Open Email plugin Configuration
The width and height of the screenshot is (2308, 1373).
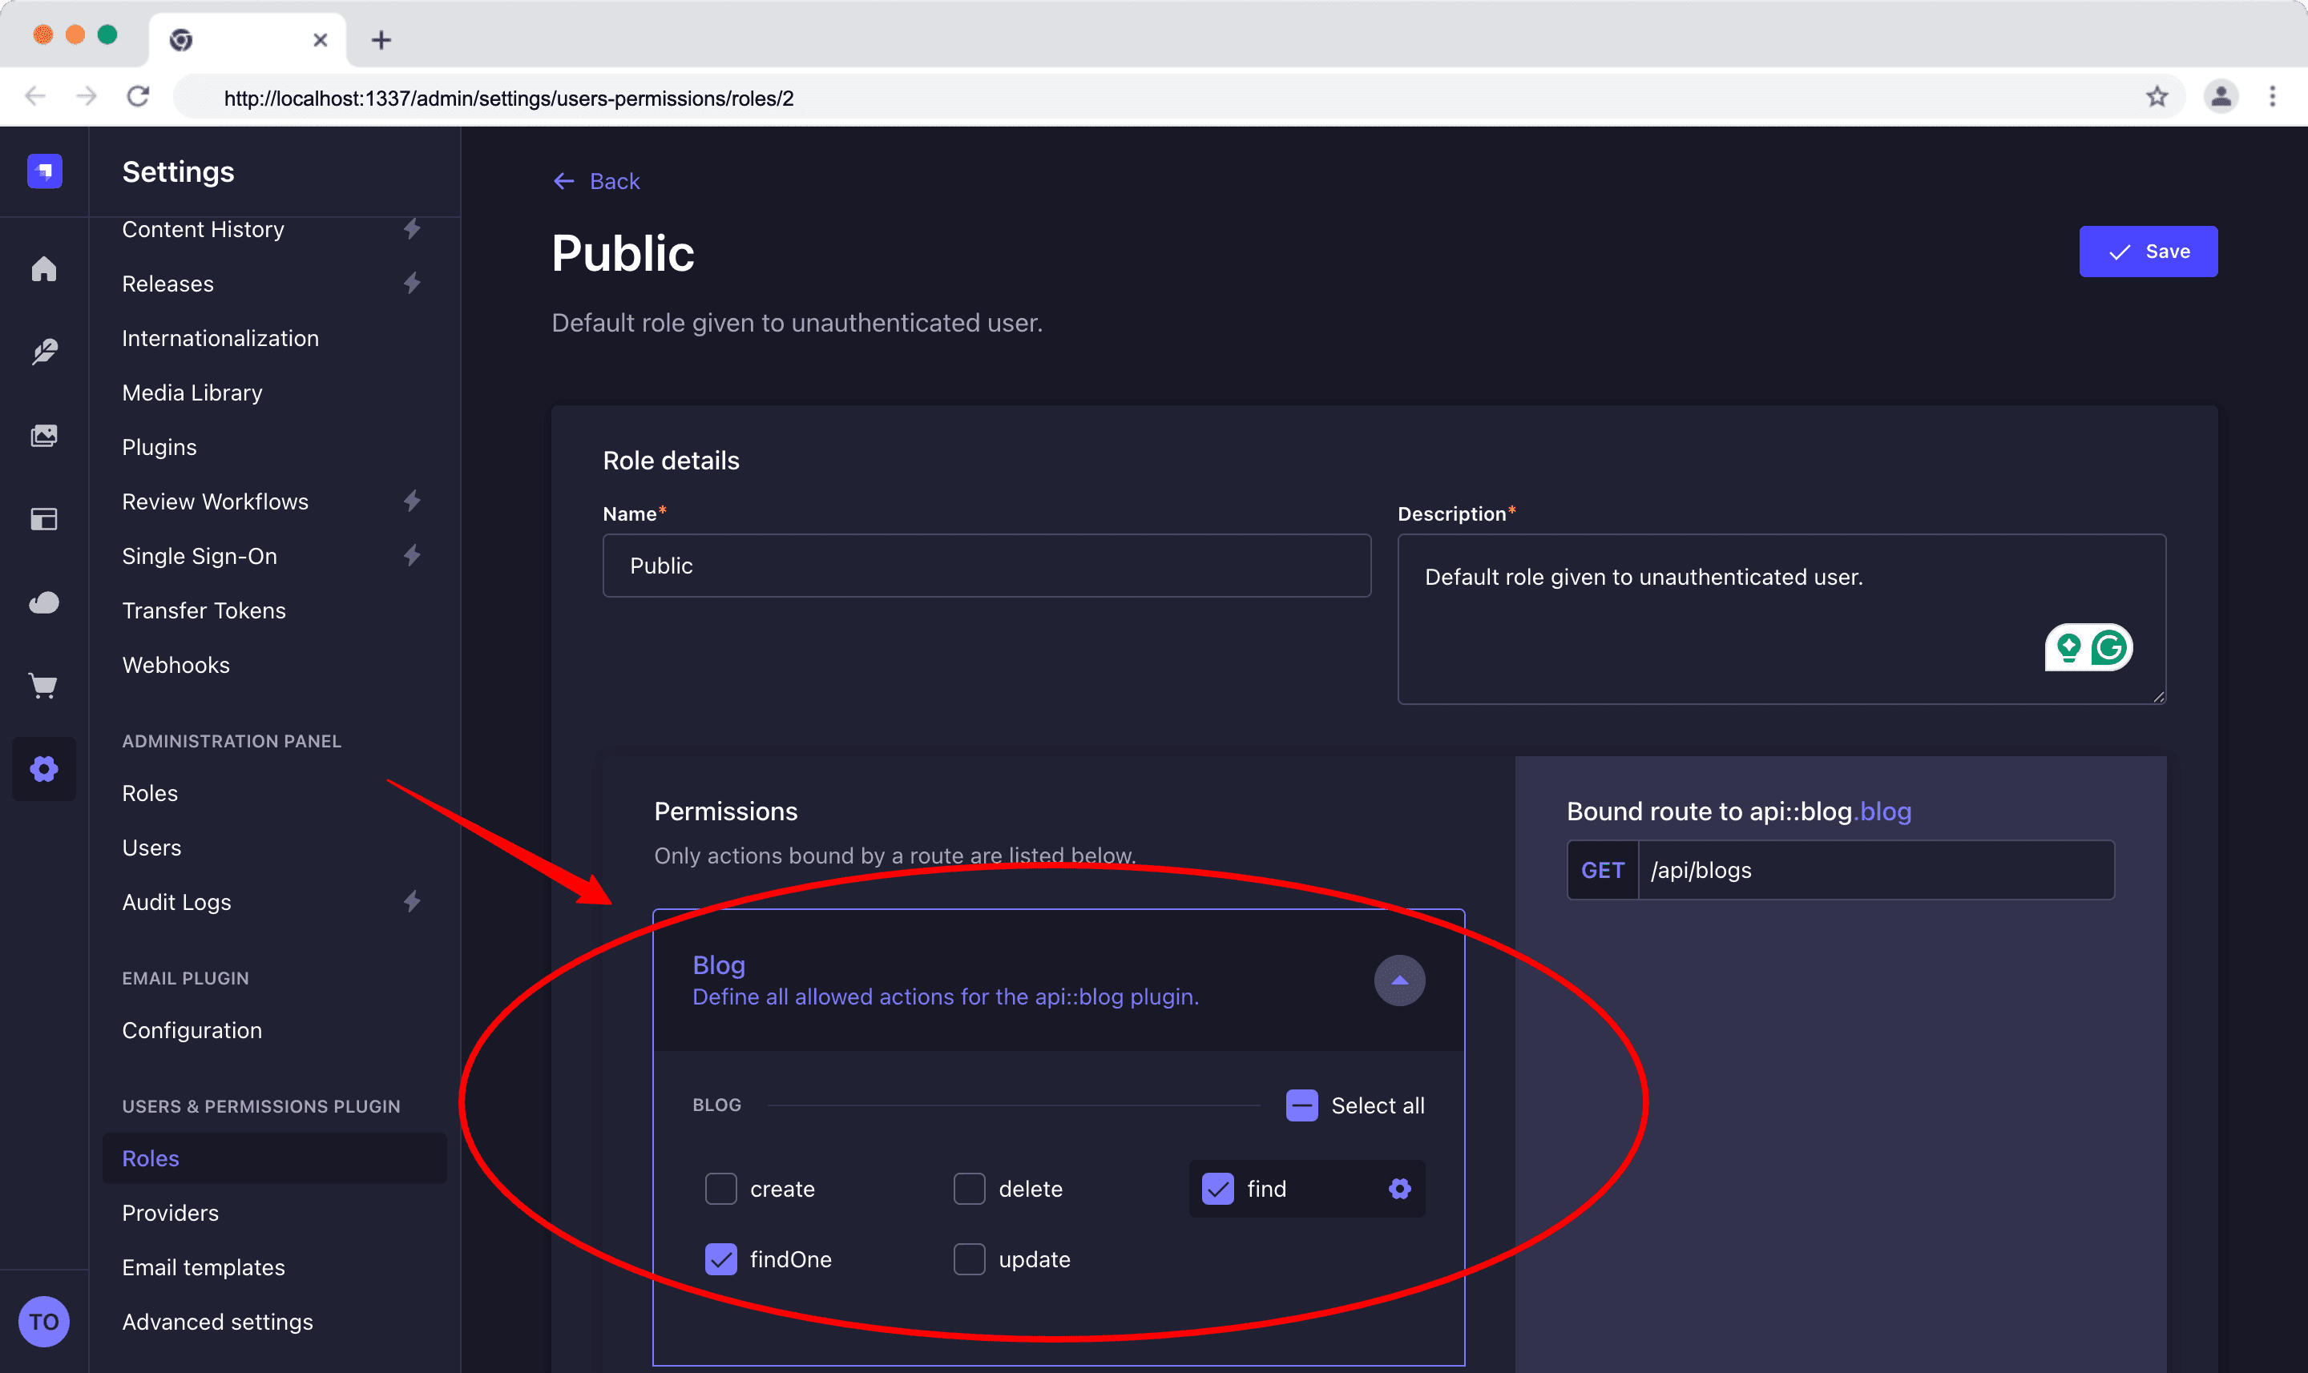[192, 1031]
